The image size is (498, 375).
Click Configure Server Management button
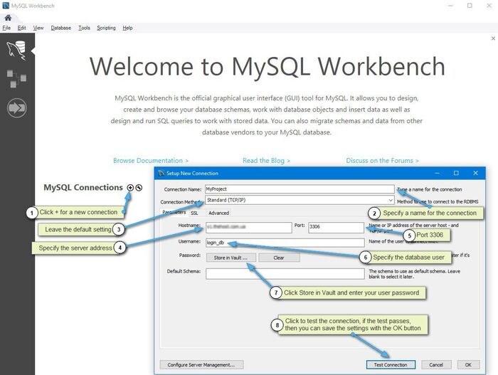[x=201, y=365]
